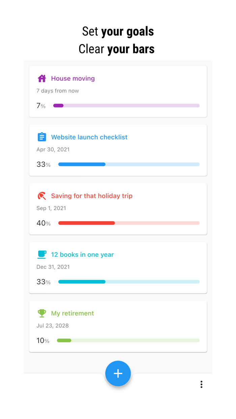Click the purple house icon
Screen dimensions: 236x419
[42, 78]
